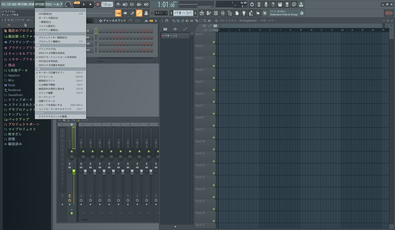Click the globe icon next to 3x Osc hint
This screenshot has height=230, width=395.
click(302, 13)
